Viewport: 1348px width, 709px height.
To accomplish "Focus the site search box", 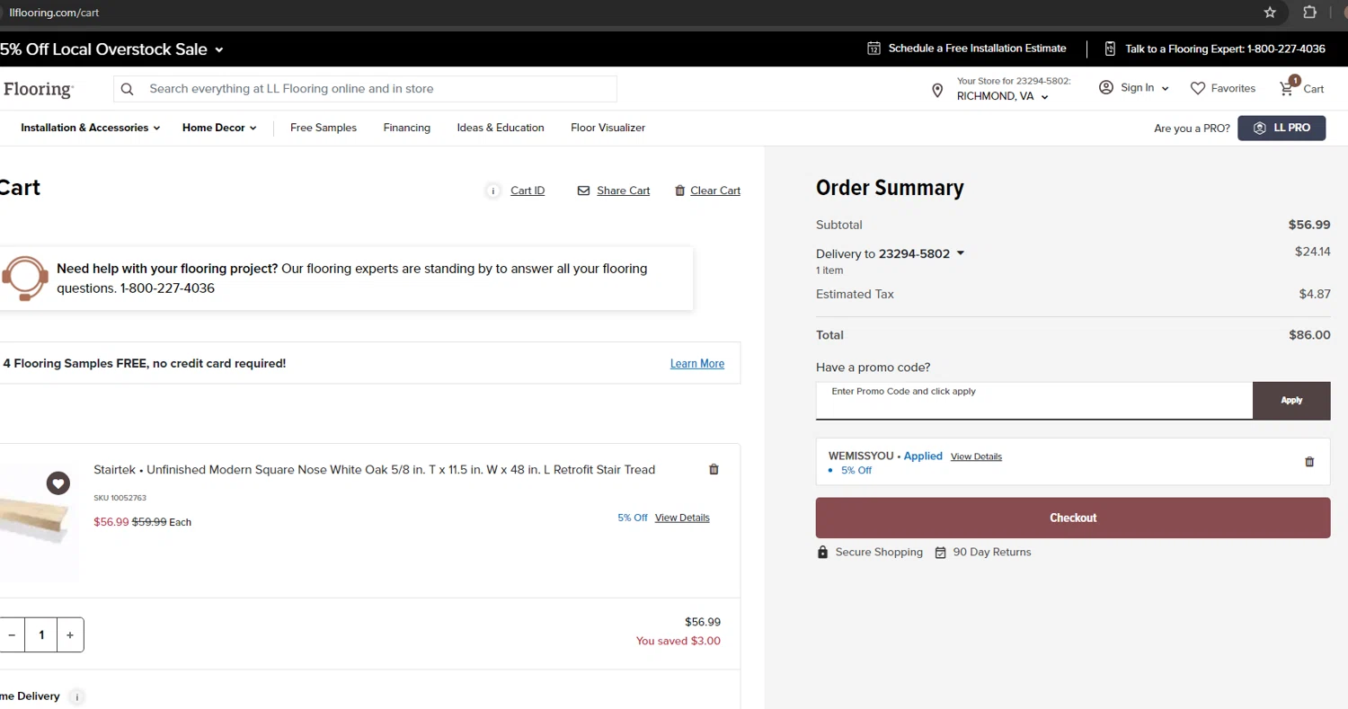I will point(365,89).
